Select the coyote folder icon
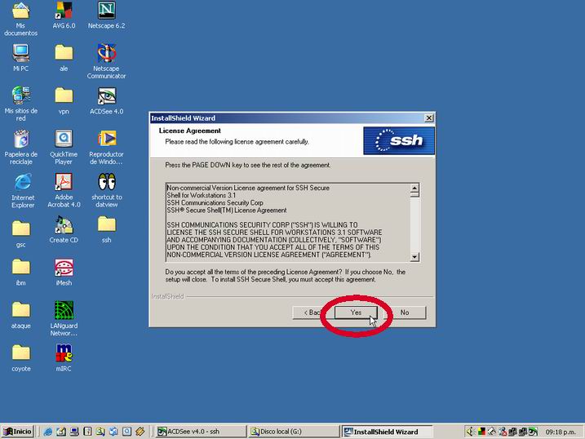This screenshot has width=585, height=439. [21, 358]
